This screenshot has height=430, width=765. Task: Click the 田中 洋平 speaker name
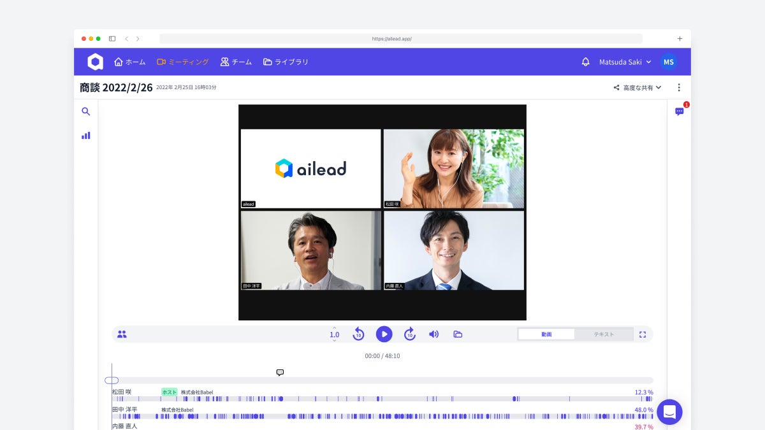[x=125, y=409]
